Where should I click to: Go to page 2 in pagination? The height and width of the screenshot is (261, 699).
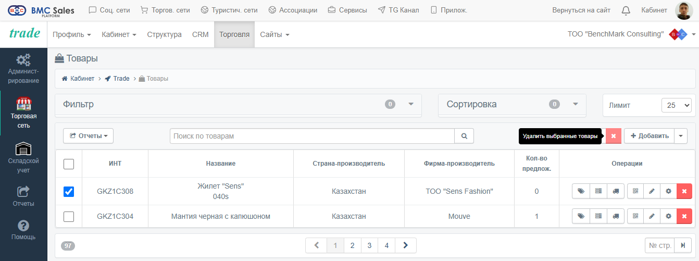point(353,245)
